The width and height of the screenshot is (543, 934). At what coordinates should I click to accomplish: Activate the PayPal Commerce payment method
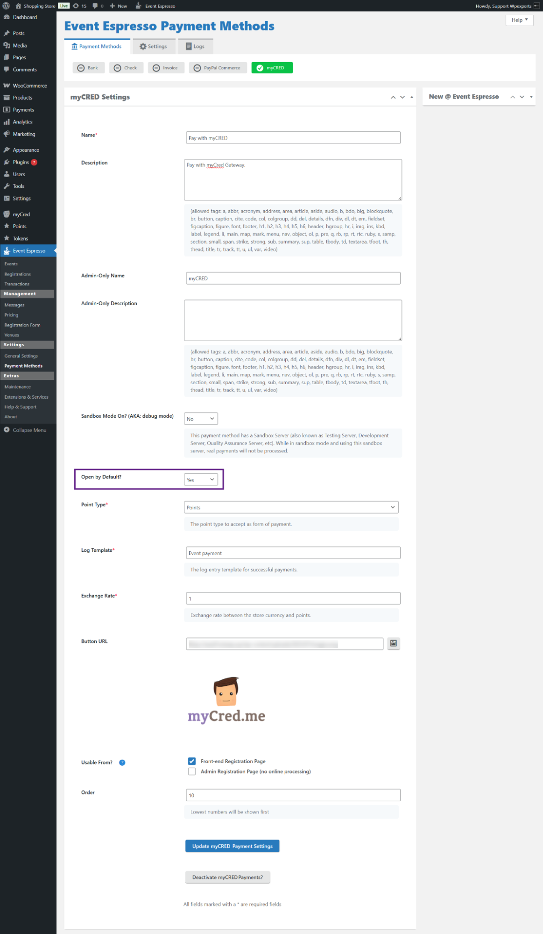click(218, 68)
